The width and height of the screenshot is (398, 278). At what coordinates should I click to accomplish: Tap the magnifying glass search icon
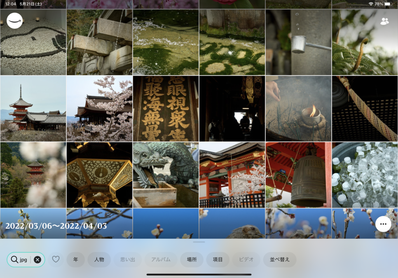pyautogui.click(x=14, y=260)
